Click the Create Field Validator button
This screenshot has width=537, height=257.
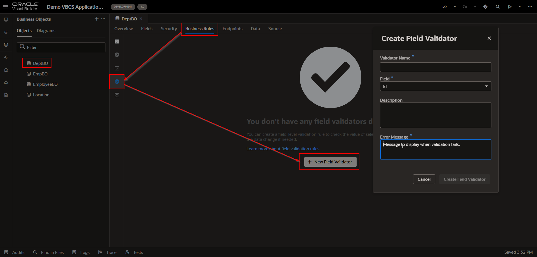[x=465, y=179]
